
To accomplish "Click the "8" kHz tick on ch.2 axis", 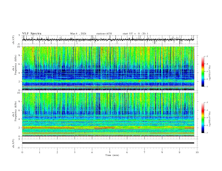I will 20,102.
